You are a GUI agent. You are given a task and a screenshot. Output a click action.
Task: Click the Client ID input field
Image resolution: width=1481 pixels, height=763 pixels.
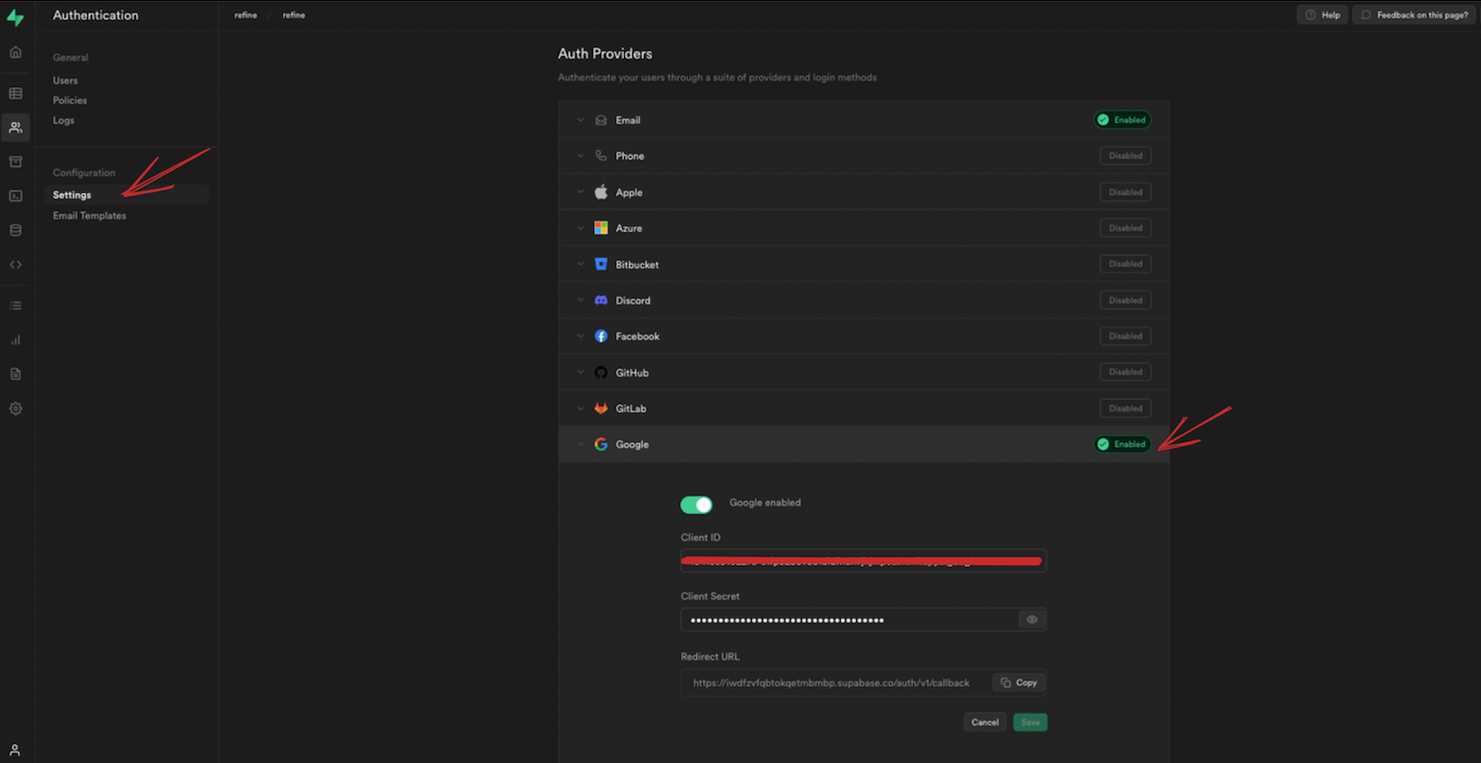862,561
